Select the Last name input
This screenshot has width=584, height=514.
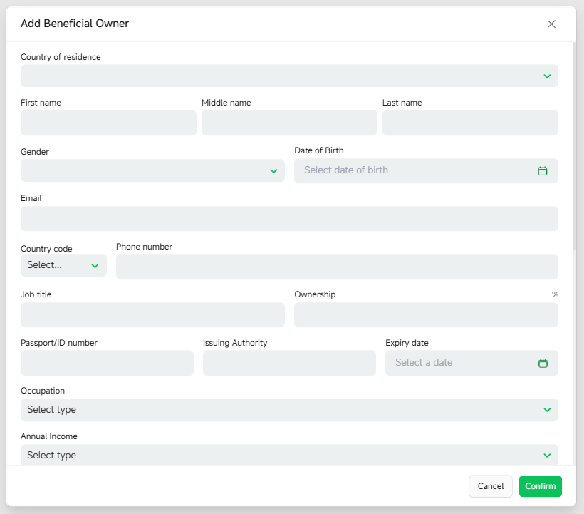470,123
